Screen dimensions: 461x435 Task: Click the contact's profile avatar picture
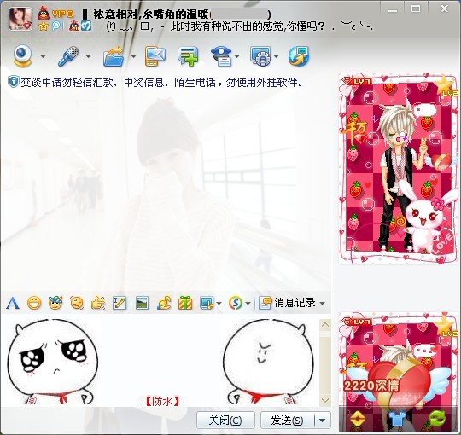20,19
